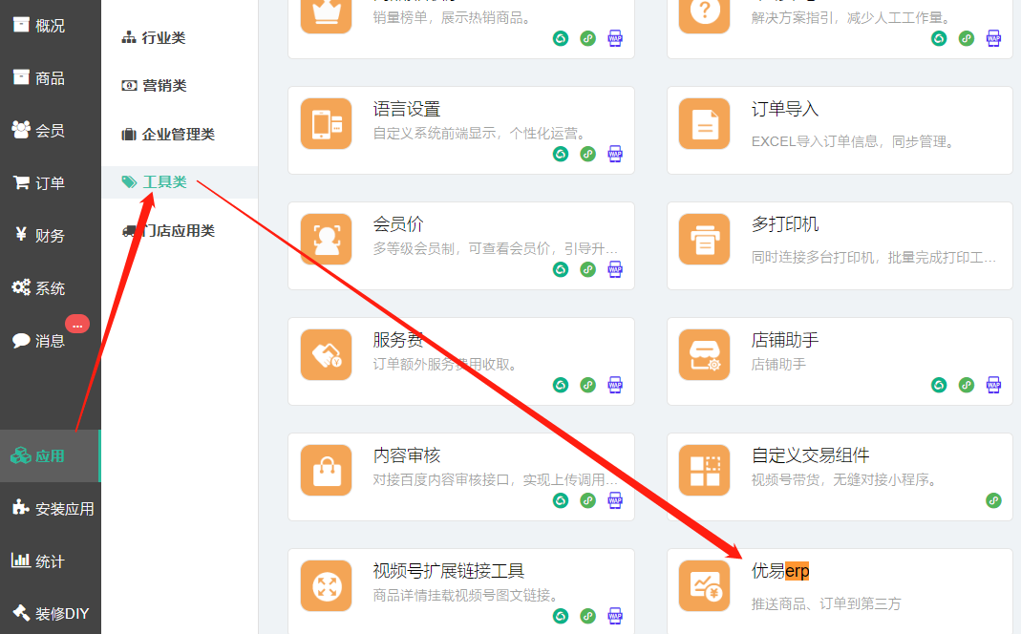This screenshot has height=634, width=1021.
Task: Select the 企业管理类 category
Action: click(x=168, y=134)
